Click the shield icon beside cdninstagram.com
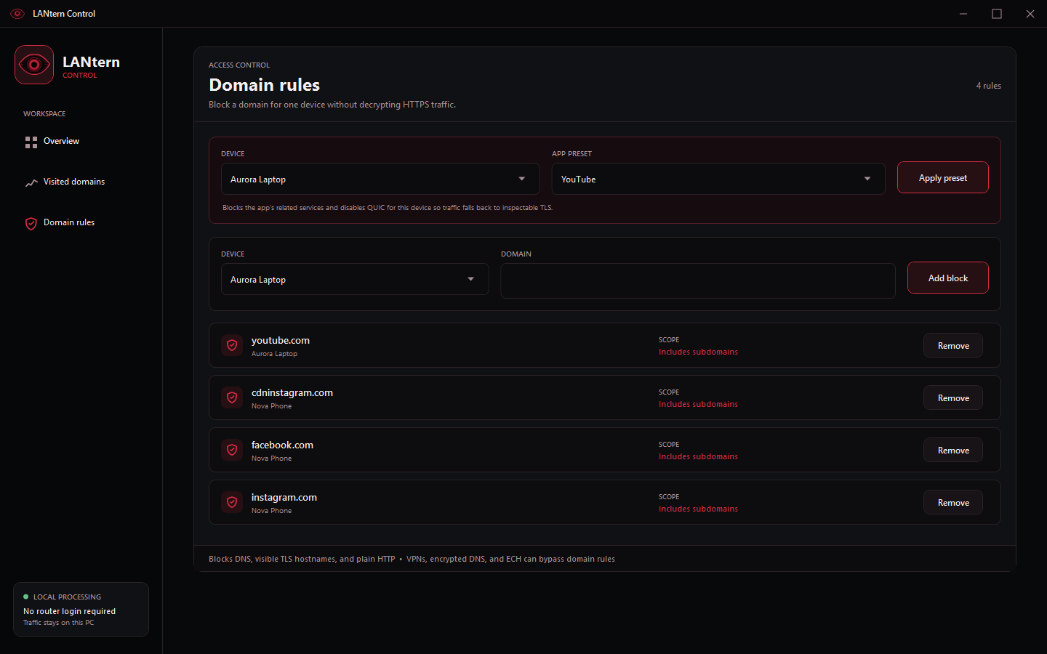Image resolution: width=1047 pixels, height=654 pixels. click(232, 397)
